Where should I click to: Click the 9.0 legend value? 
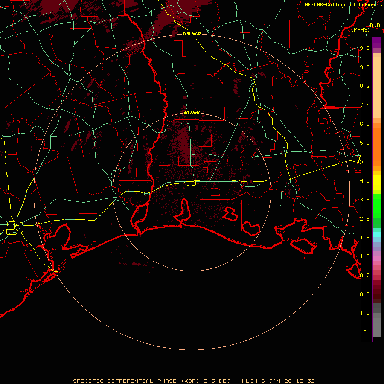click(x=365, y=67)
